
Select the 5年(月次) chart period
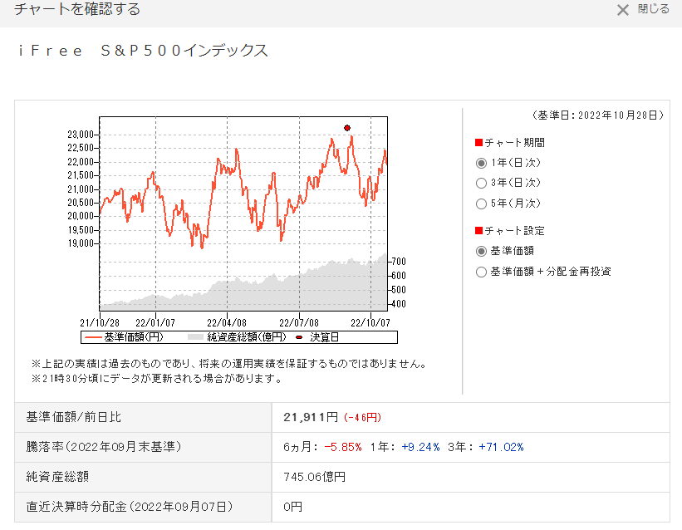click(481, 204)
